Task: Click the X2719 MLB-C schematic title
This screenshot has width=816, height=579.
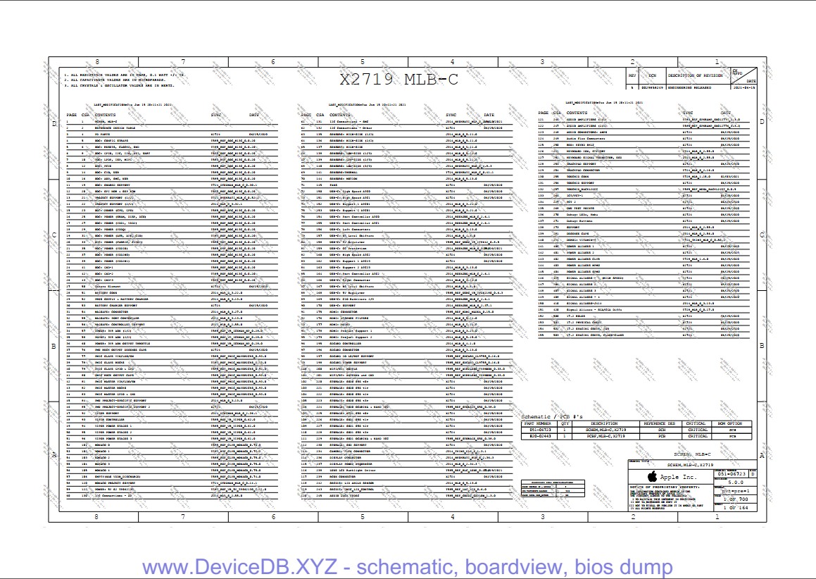Action: coord(398,80)
